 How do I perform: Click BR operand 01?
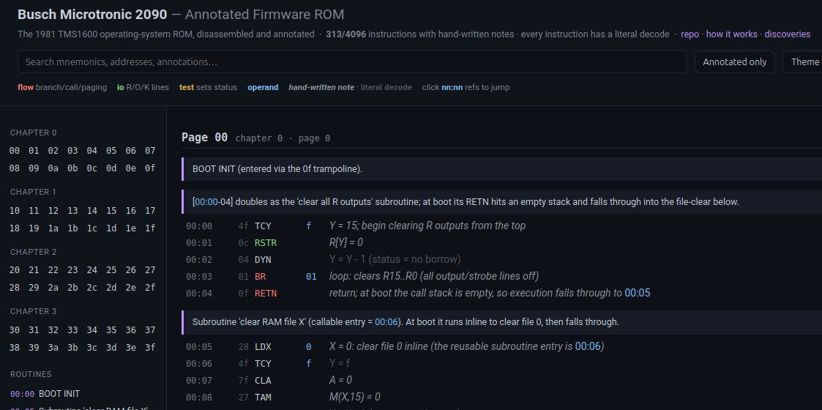coord(311,276)
